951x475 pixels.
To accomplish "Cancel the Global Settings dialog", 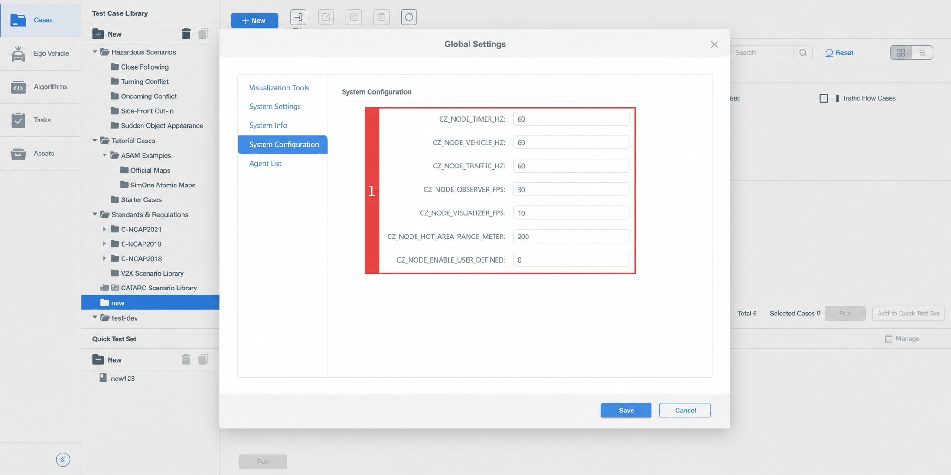I will [685, 411].
